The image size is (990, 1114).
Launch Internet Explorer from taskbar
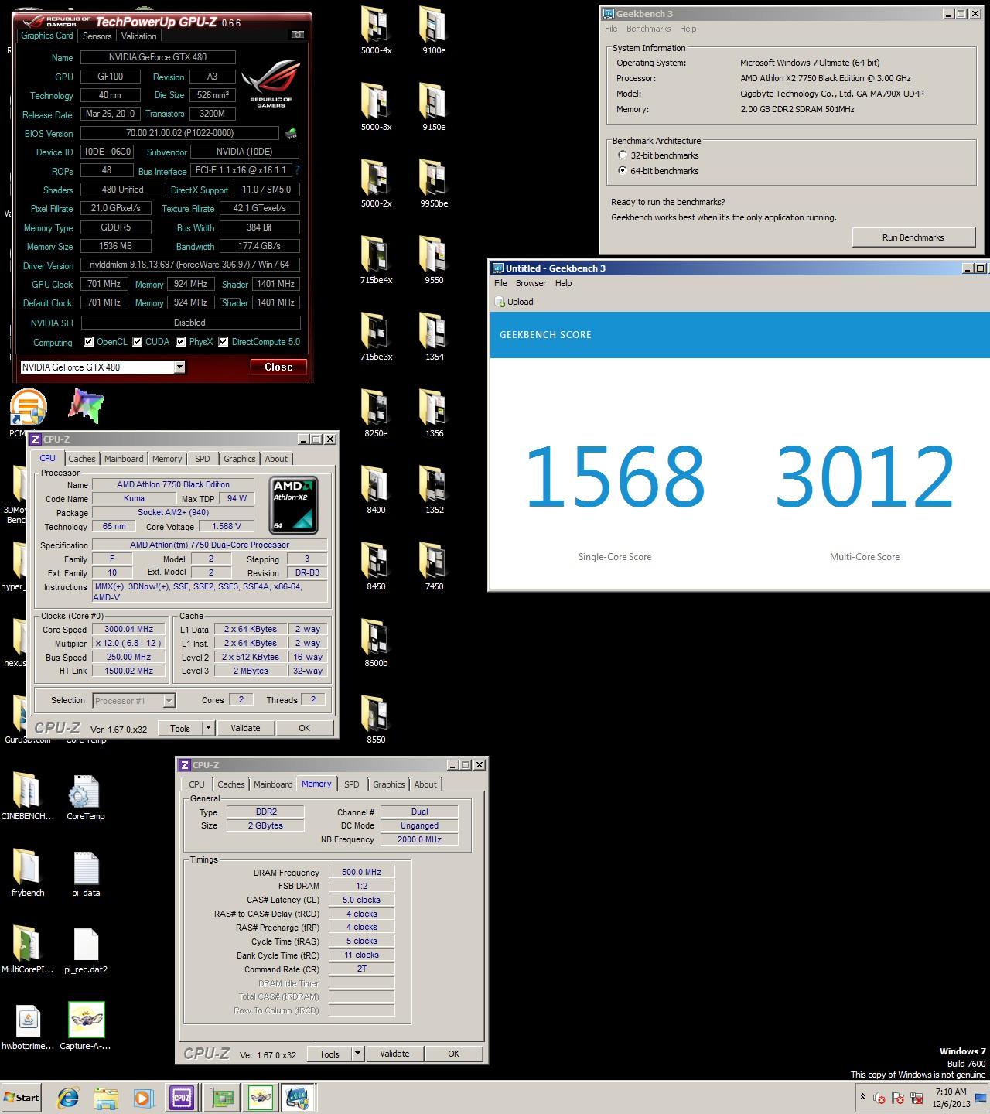[69, 1098]
